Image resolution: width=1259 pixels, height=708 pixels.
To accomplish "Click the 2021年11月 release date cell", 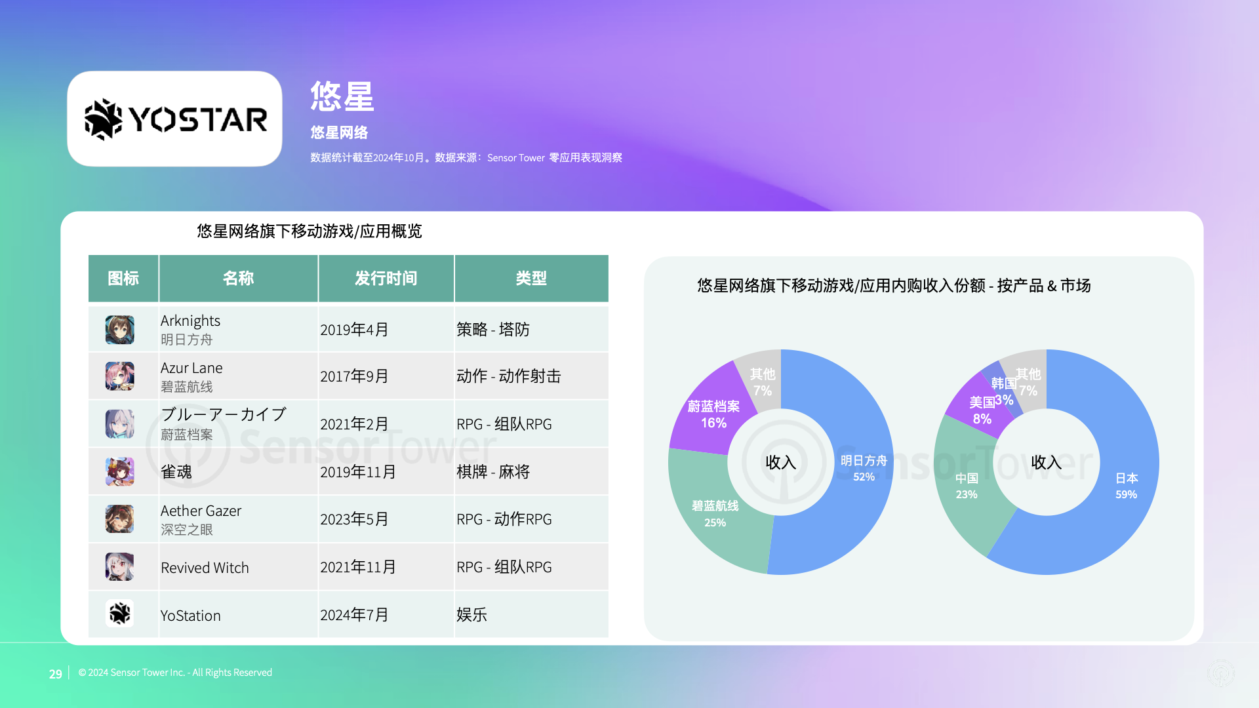I will [386, 567].
